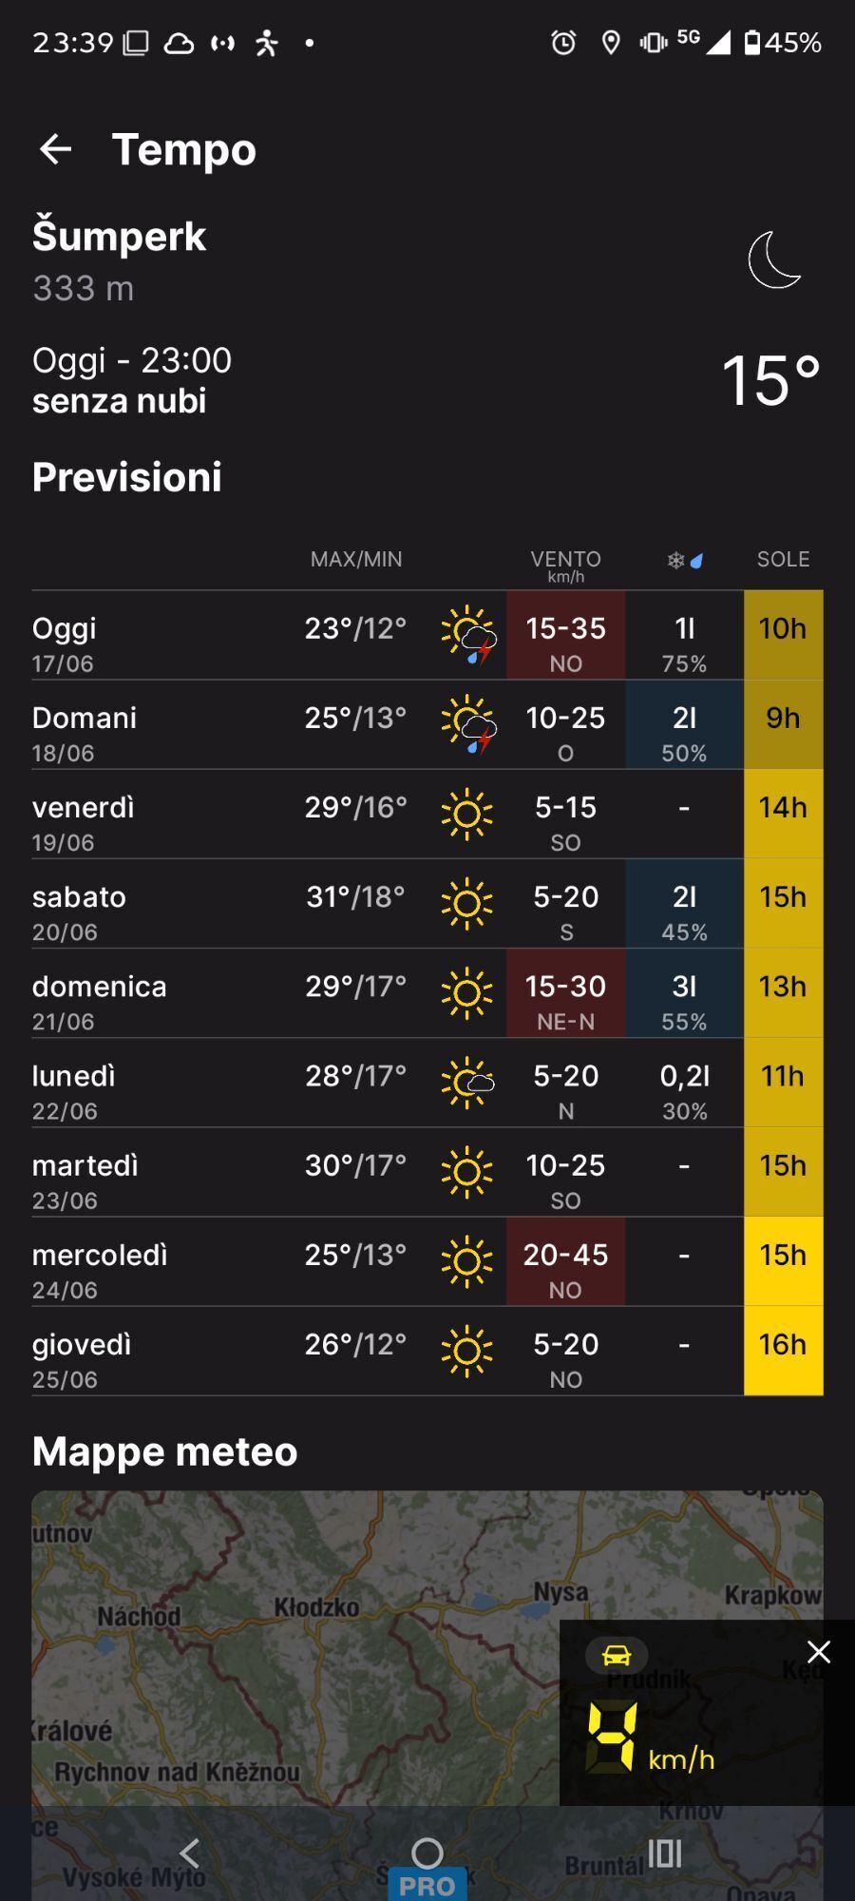
Task: Tap the storm icon in the Oggi row
Action: (468, 635)
